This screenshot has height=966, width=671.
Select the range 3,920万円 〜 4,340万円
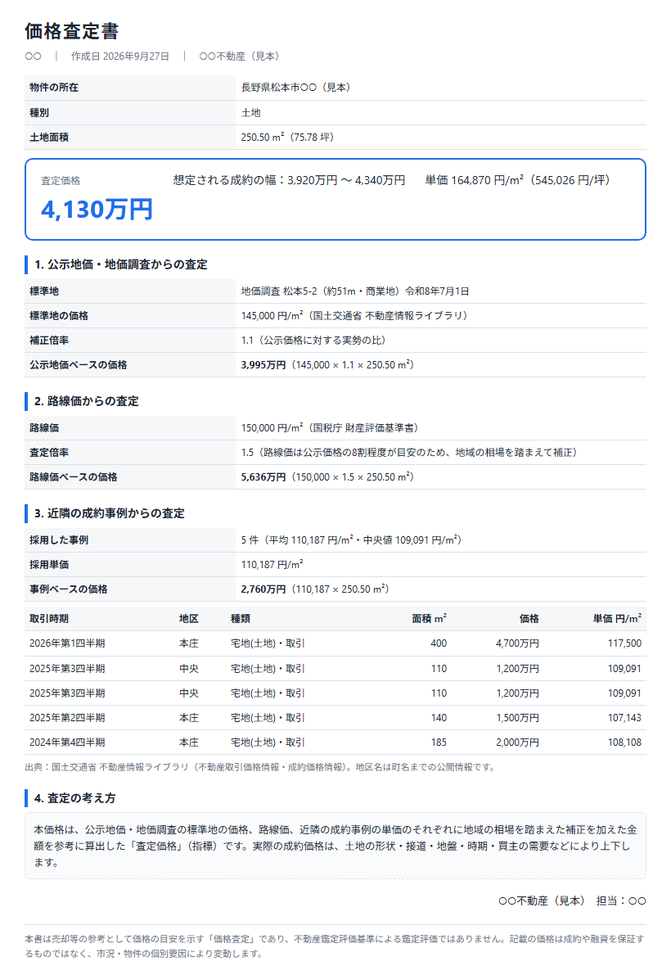346,180
